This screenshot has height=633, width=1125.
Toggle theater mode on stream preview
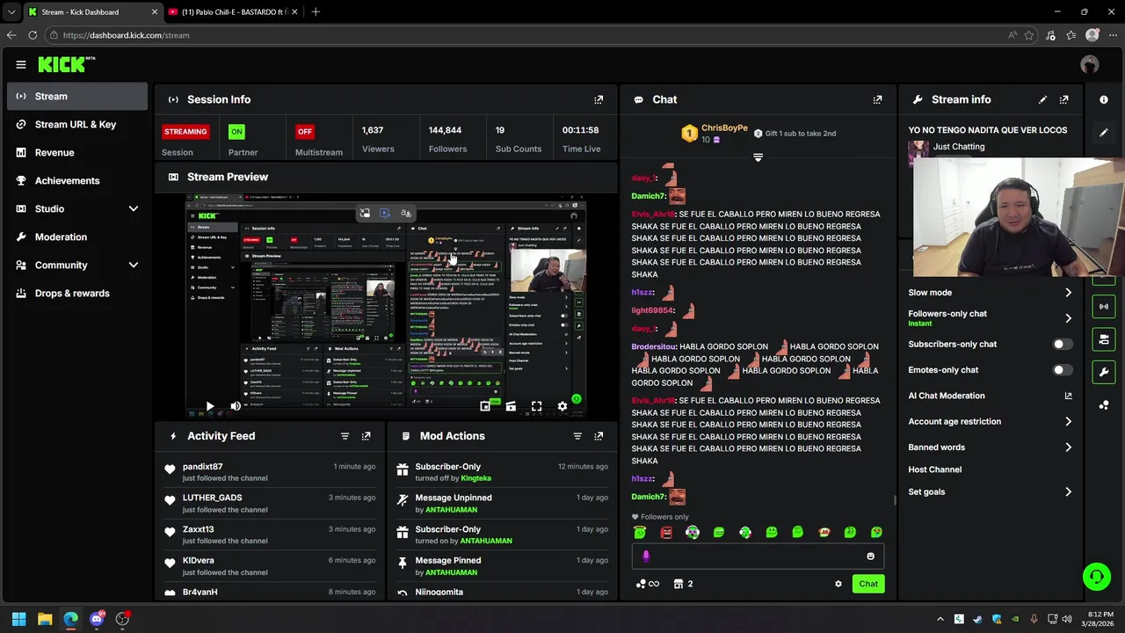coord(511,406)
